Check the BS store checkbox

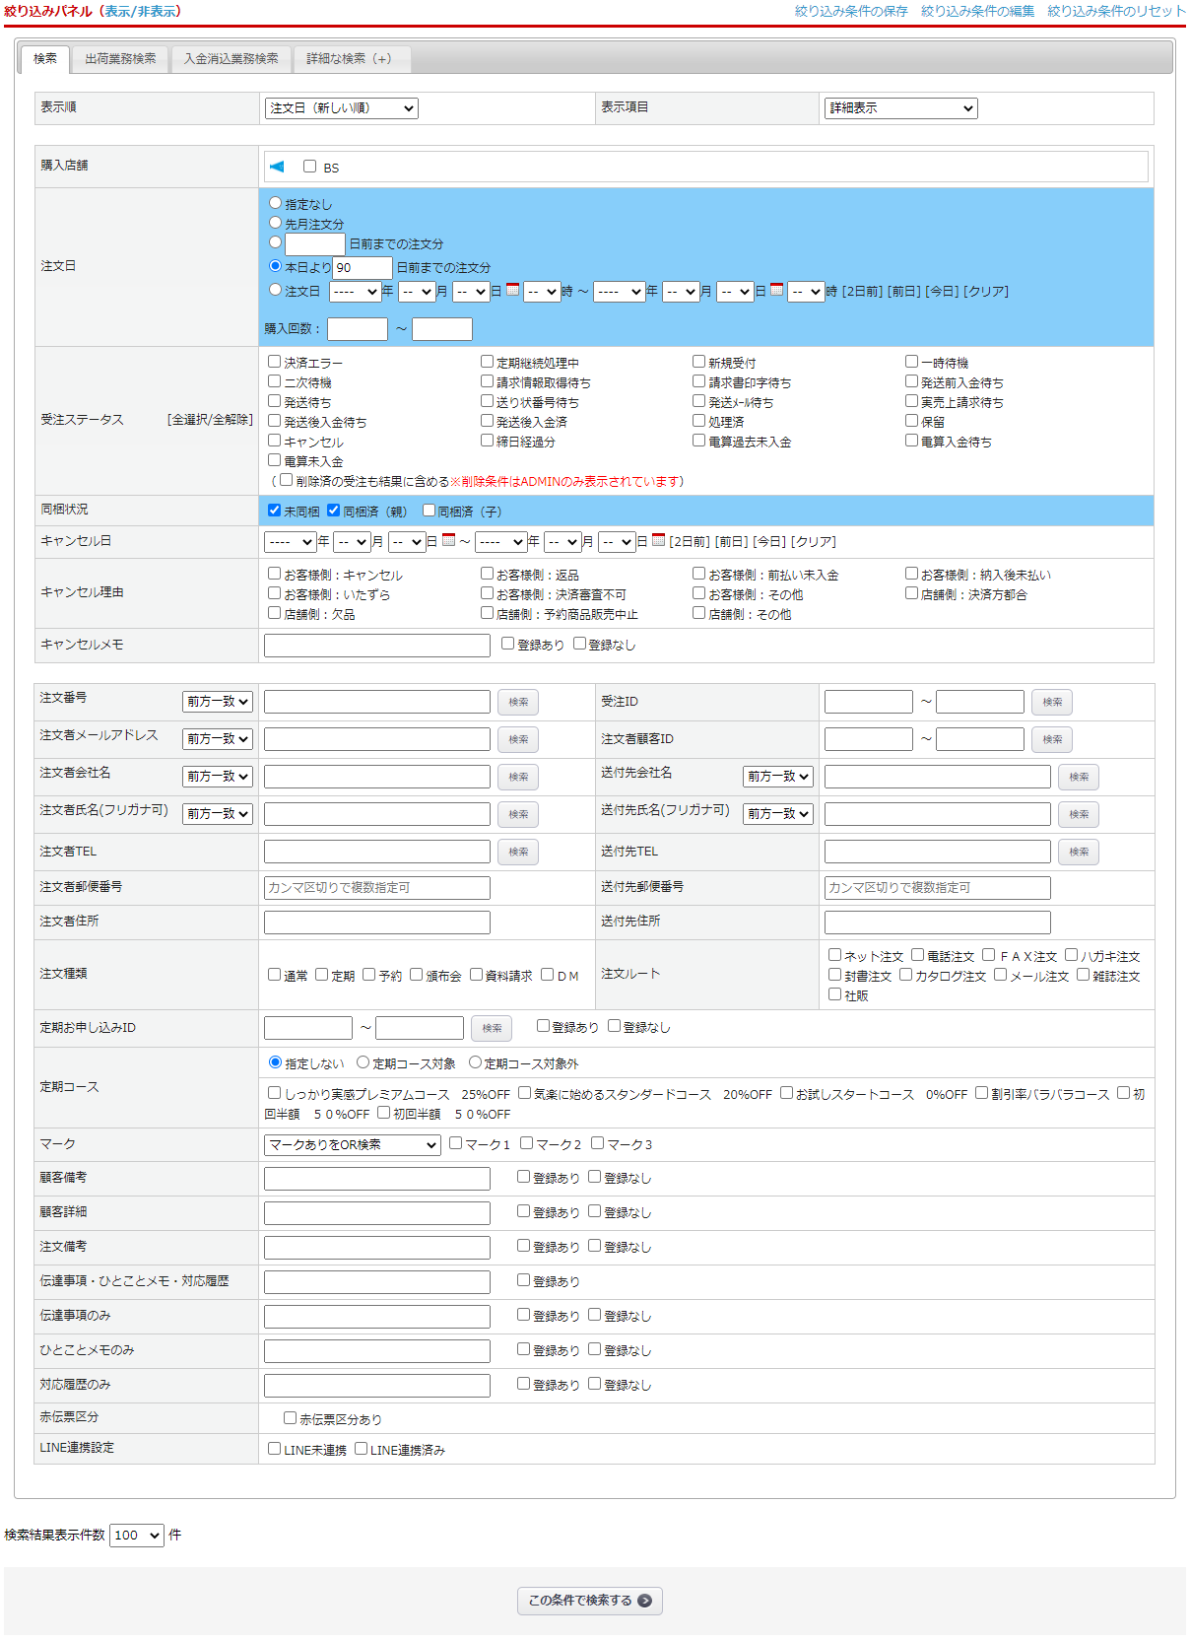pyautogui.click(x=310, y=167)
